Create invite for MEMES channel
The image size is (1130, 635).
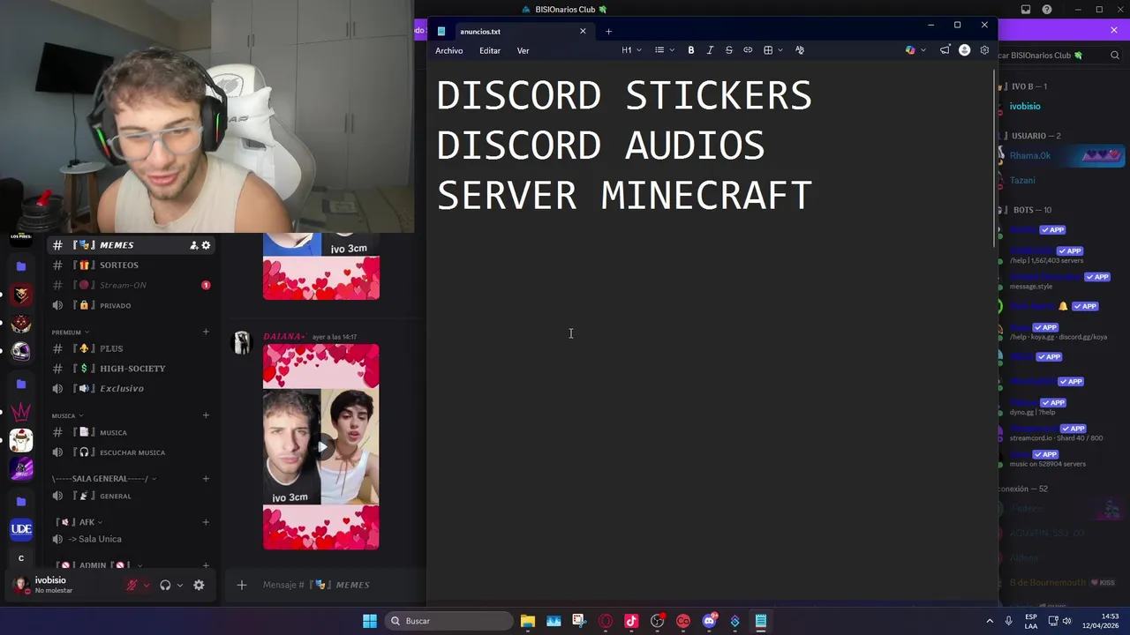194,245
